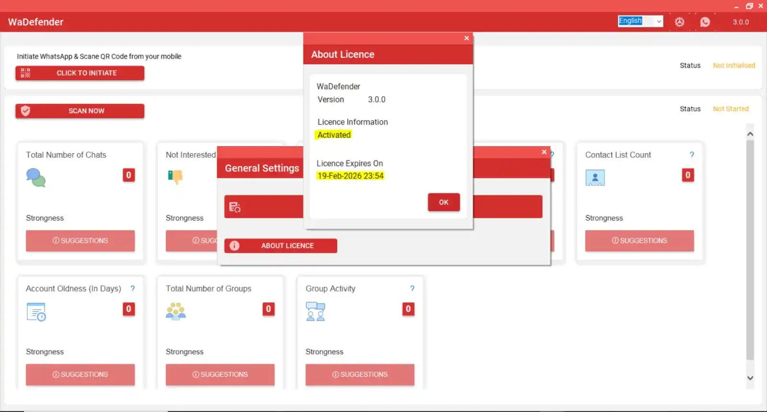Screen dimensions: 767x412
Task: Minimize the WaDefender window
Action: 736,6
